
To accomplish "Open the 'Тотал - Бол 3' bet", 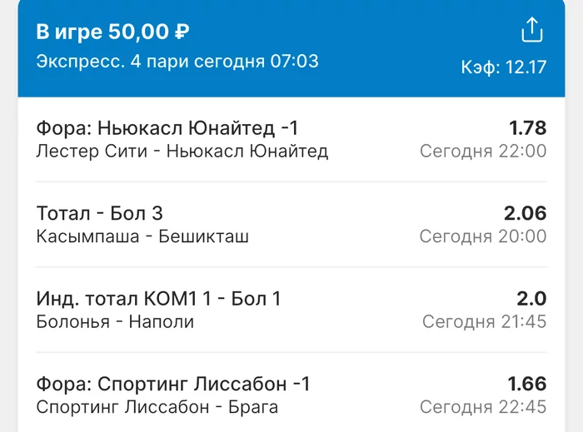I will click(x=100, y=213).
